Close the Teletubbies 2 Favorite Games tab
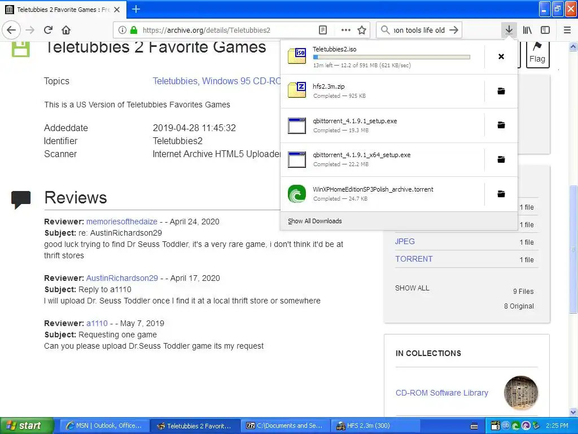This screenshot has height=434, width=578. [117, 10]
